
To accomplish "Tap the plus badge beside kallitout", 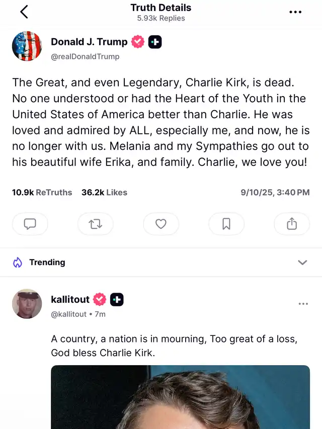I will click(117, 300).
